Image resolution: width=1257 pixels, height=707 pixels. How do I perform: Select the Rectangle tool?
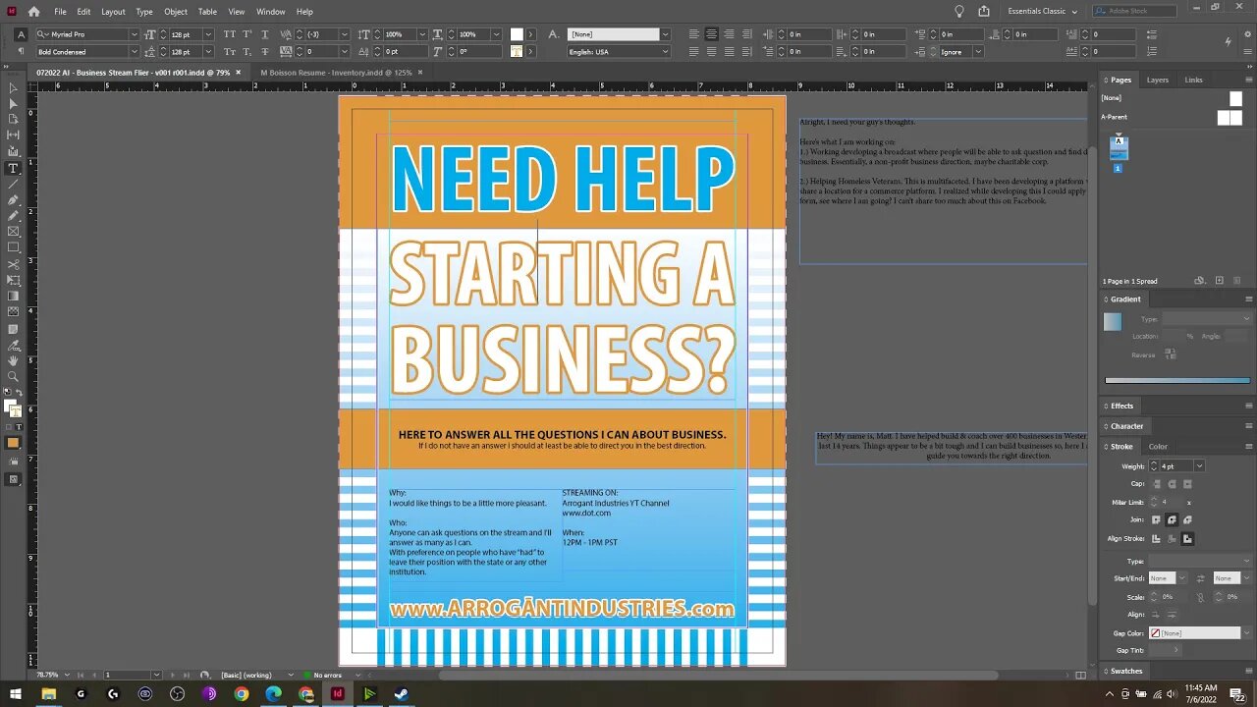(13, 247)
